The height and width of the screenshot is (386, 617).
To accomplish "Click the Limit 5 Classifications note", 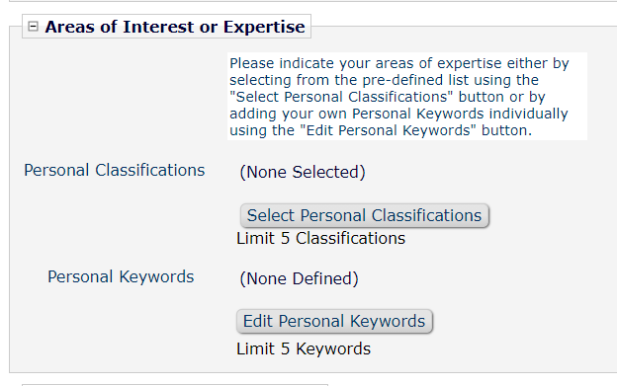I will point(320,238).
